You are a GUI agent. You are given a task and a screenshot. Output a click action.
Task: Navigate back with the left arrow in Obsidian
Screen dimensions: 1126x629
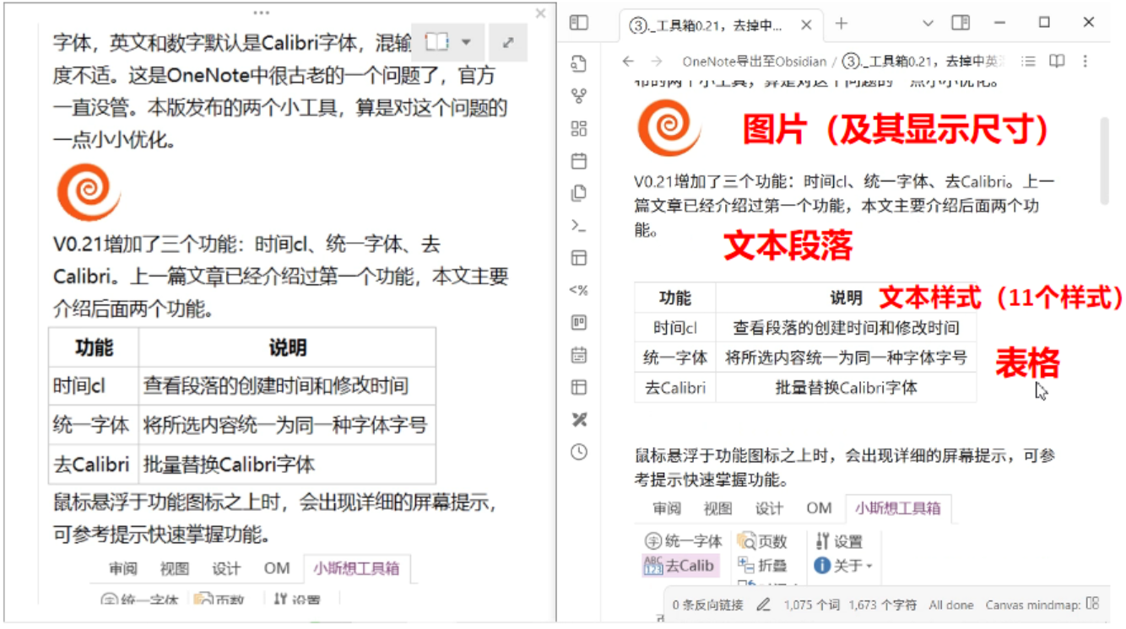tap(628, 62)
